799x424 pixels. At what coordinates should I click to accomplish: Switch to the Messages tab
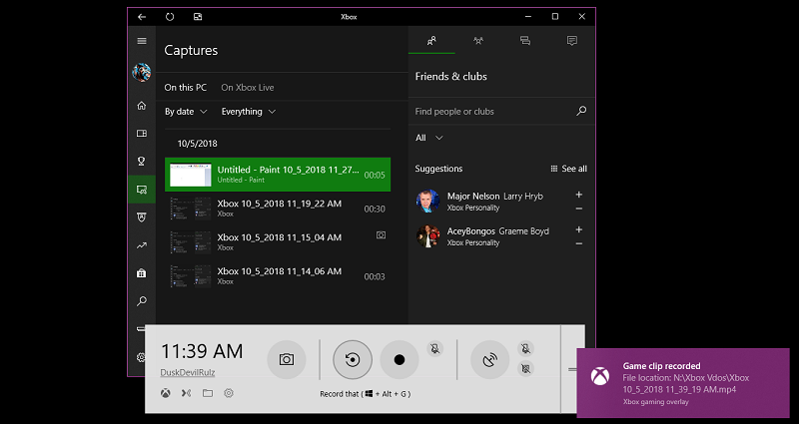525,41
